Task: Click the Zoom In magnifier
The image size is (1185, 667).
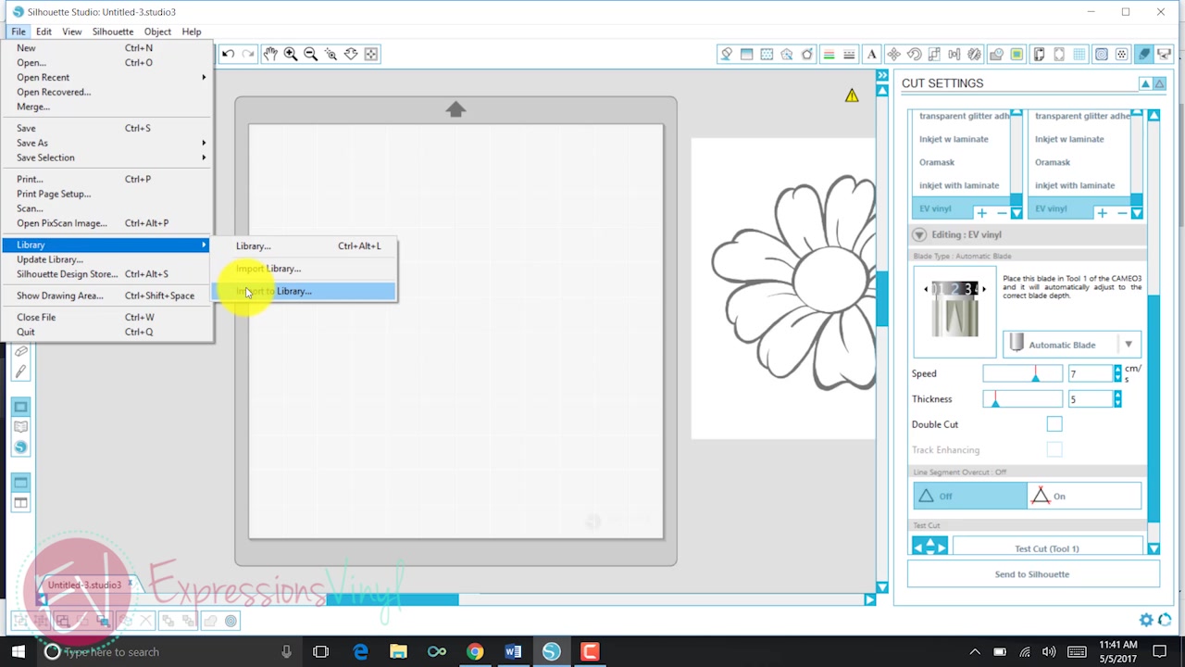Action: coord(290,54)
